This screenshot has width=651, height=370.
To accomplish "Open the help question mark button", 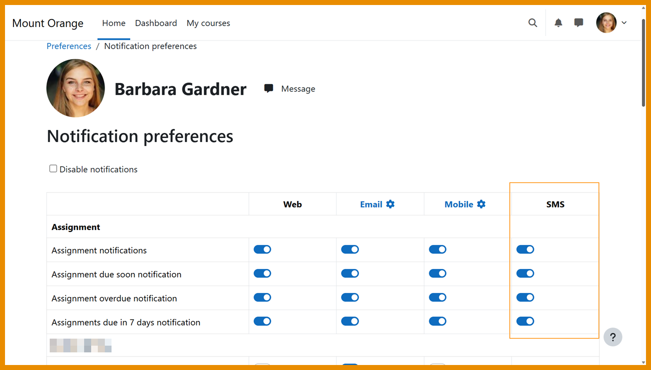I will [x=612, y=337].
